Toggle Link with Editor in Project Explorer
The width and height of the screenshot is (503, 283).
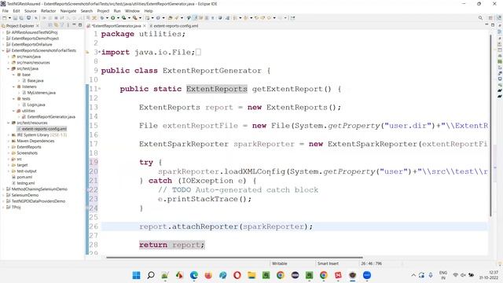click(56, 25)
